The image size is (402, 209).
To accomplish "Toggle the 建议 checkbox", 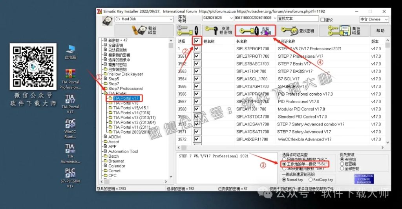I will (323, 20).
